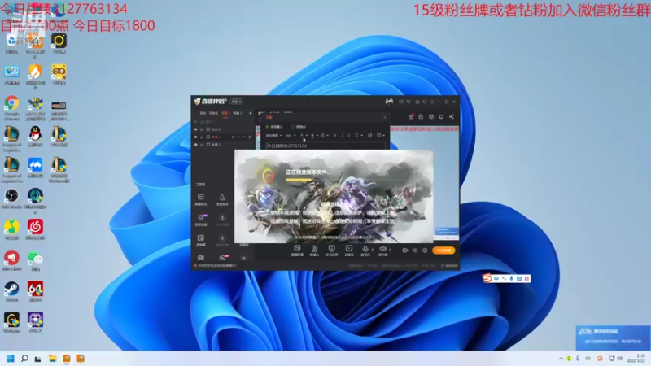The height and width of the screenshot is (366, 651).
Task: Show hidden system tray icons chevron
Action: [561, 358]
